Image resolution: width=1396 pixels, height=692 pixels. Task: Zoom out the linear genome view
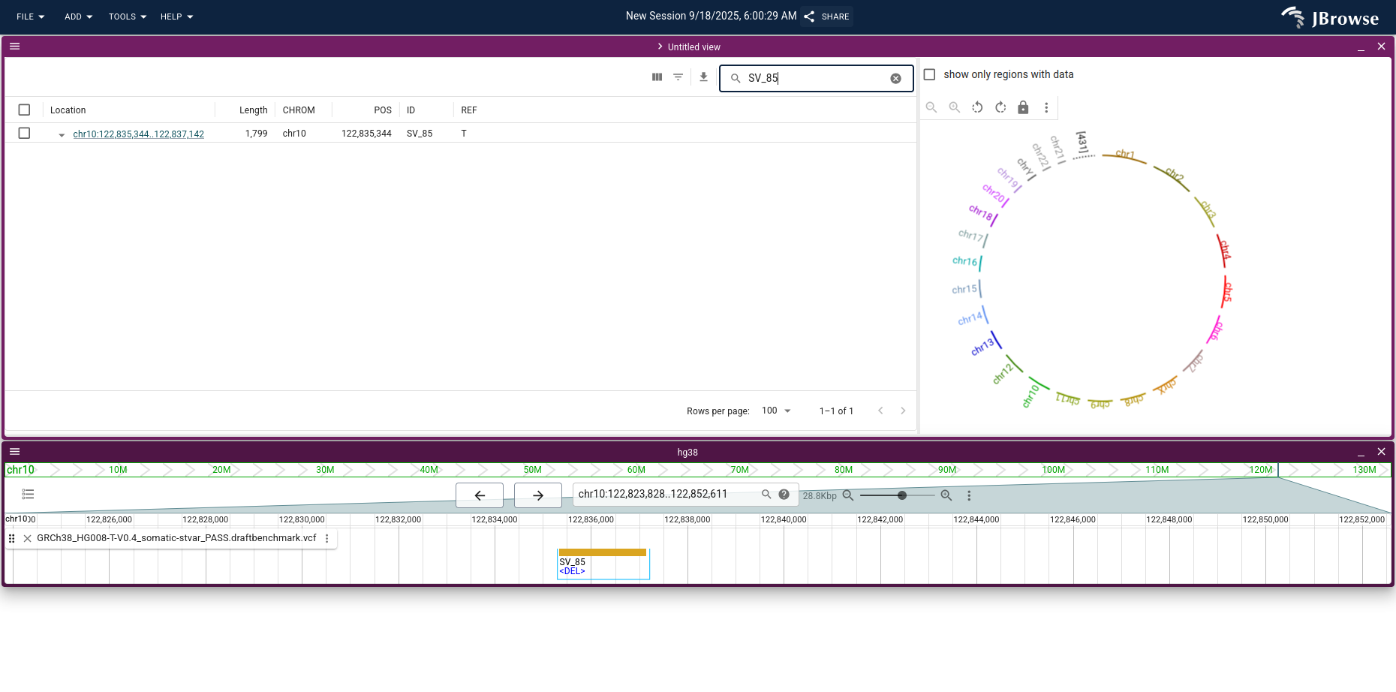tap(848, 495)
